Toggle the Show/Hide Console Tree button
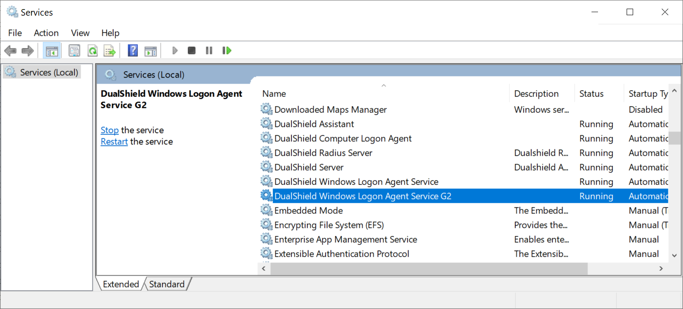 tap(52, 51)
